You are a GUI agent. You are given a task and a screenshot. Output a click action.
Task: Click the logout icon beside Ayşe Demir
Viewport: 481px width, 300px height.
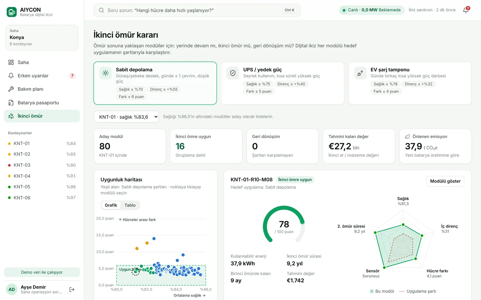[x=72, y=289]
